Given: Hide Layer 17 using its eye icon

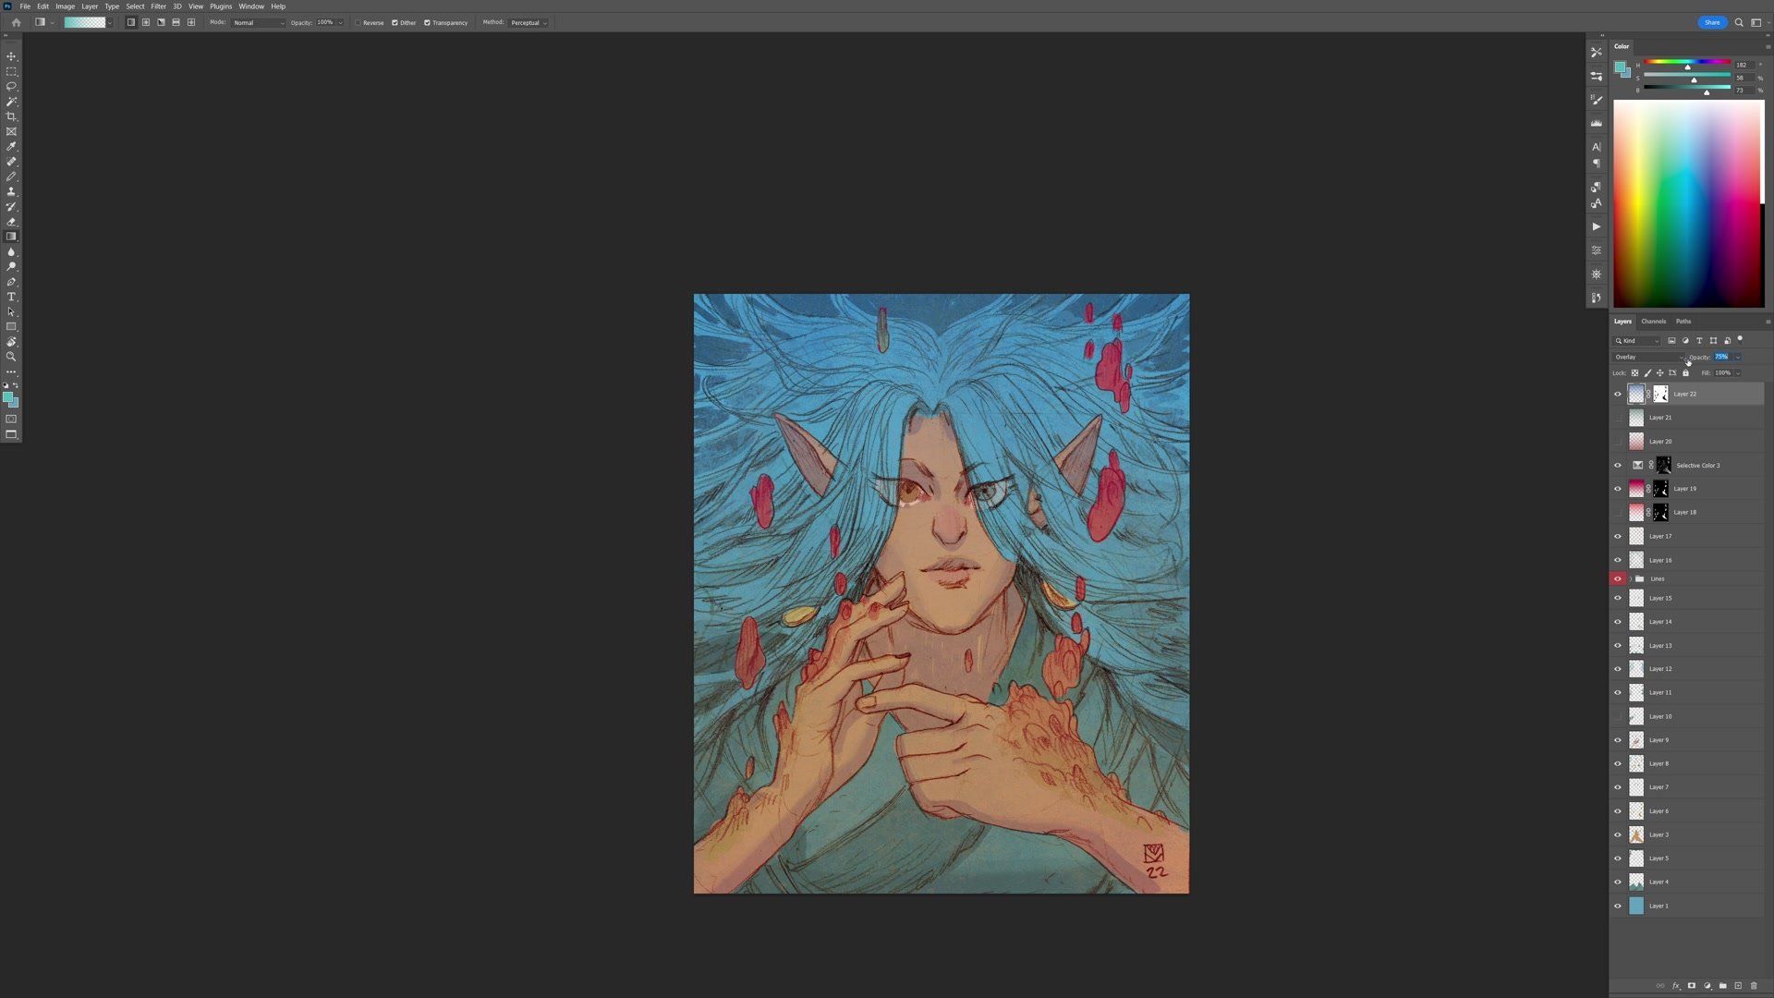Looking at the screenshot, I should tap(1617, 536).
